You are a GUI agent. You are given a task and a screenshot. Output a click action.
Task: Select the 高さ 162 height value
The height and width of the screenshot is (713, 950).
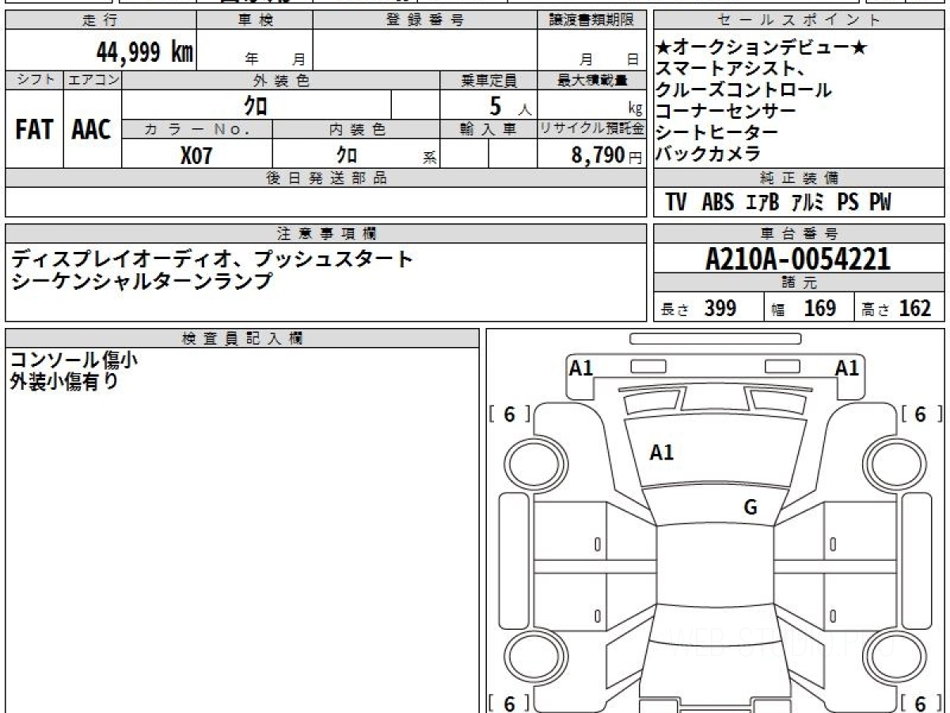(x=896, y=308)
